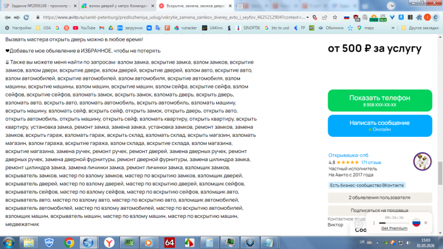Open Yandex Browser from the taskbar
This screenshot has height=249, width=443.
pyautogui.click(x=109, y=243)
